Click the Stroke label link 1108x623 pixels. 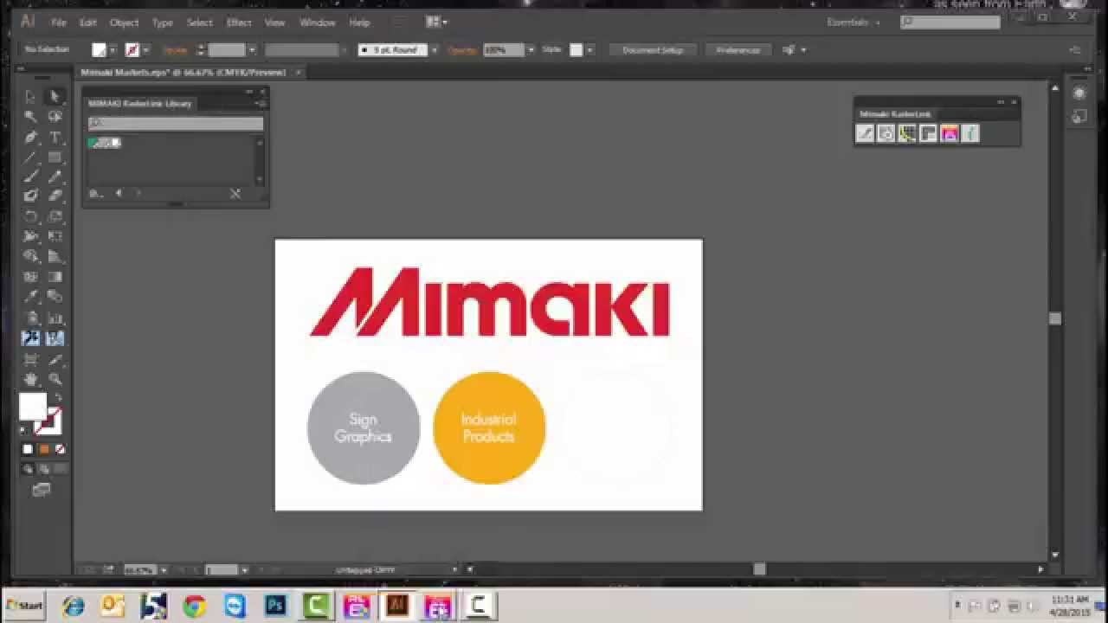(x=175, y=50)
